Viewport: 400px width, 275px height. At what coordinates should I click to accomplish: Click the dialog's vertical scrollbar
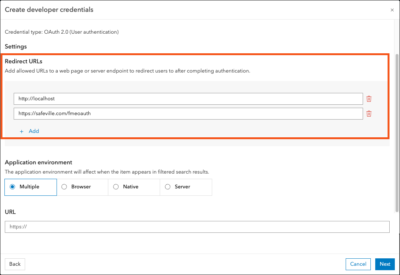point(397,133)
